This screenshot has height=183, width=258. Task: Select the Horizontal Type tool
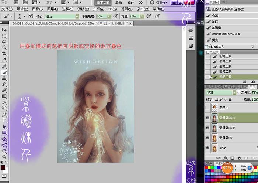(4, 121)
